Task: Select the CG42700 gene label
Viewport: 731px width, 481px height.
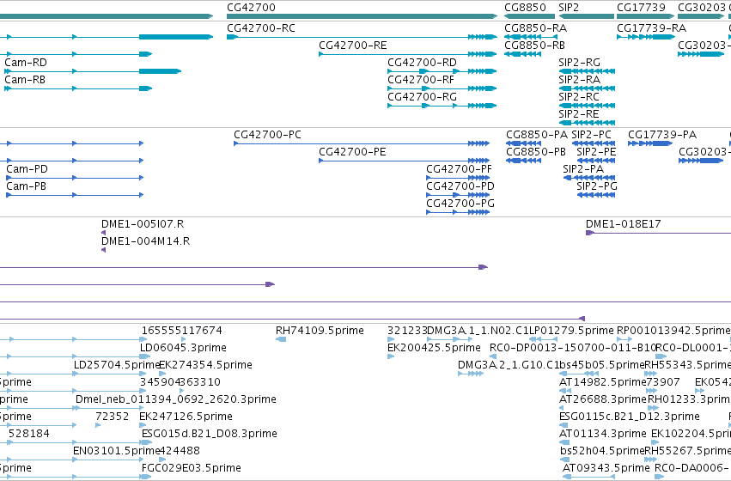Action: point(251,8)
